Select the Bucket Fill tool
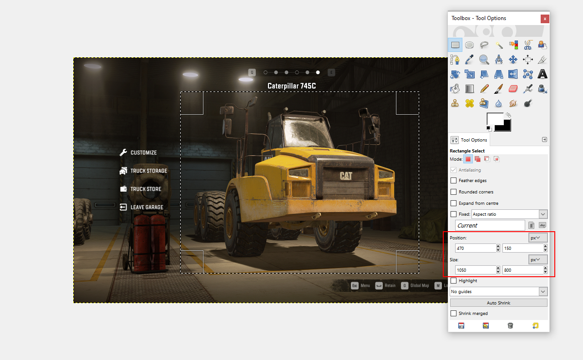This screenshot has height=360, width=583. [x=455, y=88]
